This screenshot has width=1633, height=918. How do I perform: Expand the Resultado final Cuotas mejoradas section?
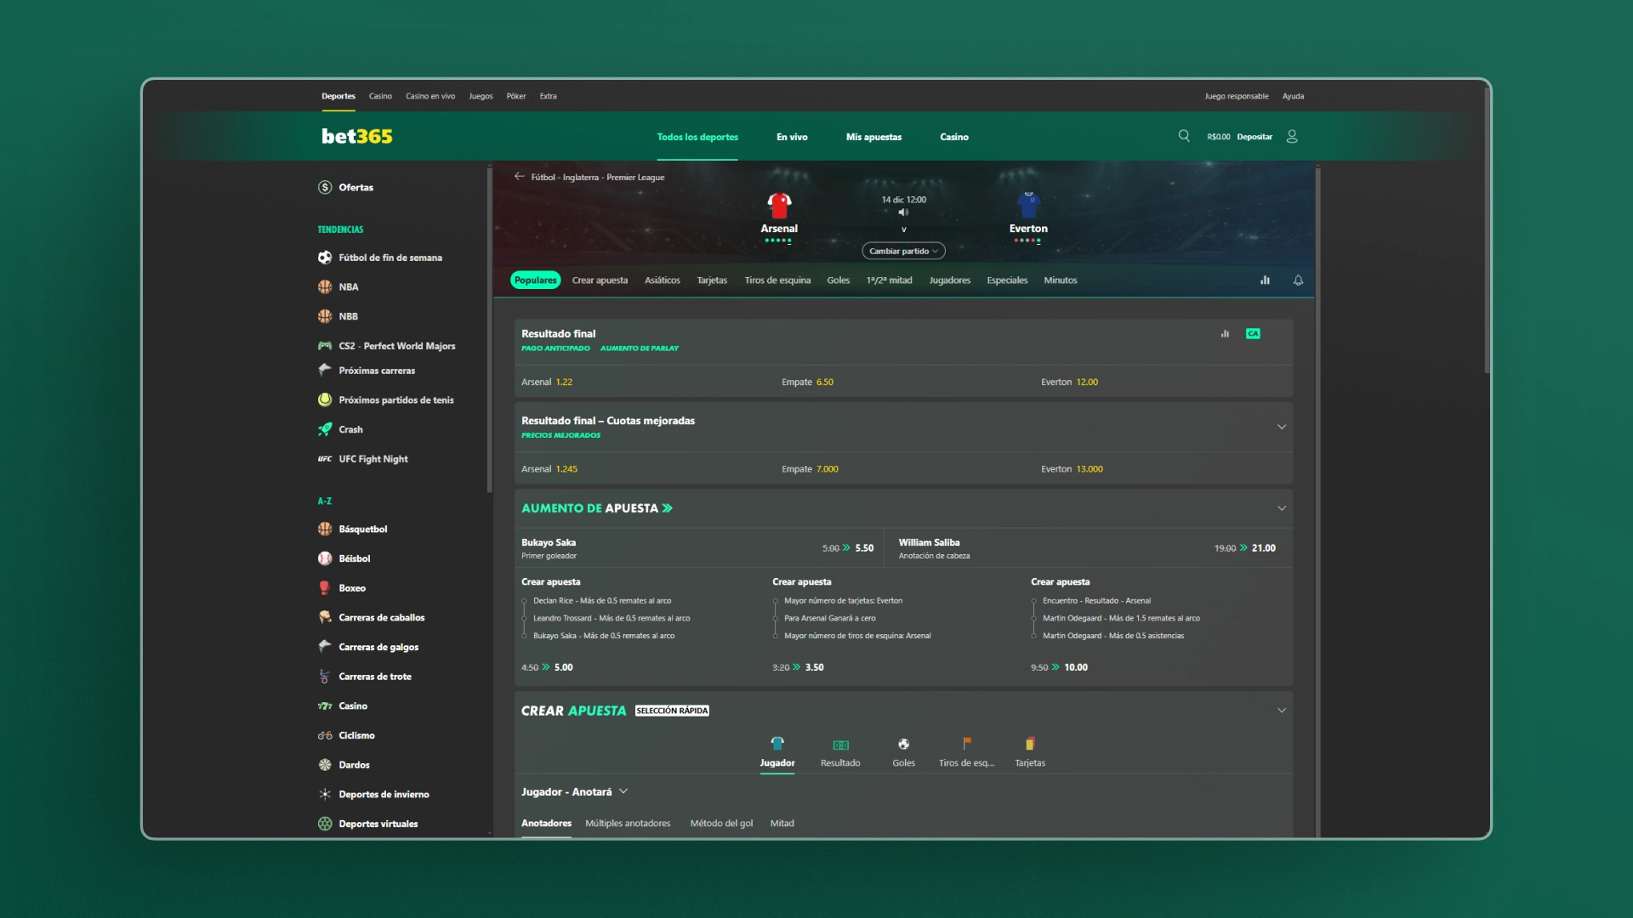[1282, 426]
